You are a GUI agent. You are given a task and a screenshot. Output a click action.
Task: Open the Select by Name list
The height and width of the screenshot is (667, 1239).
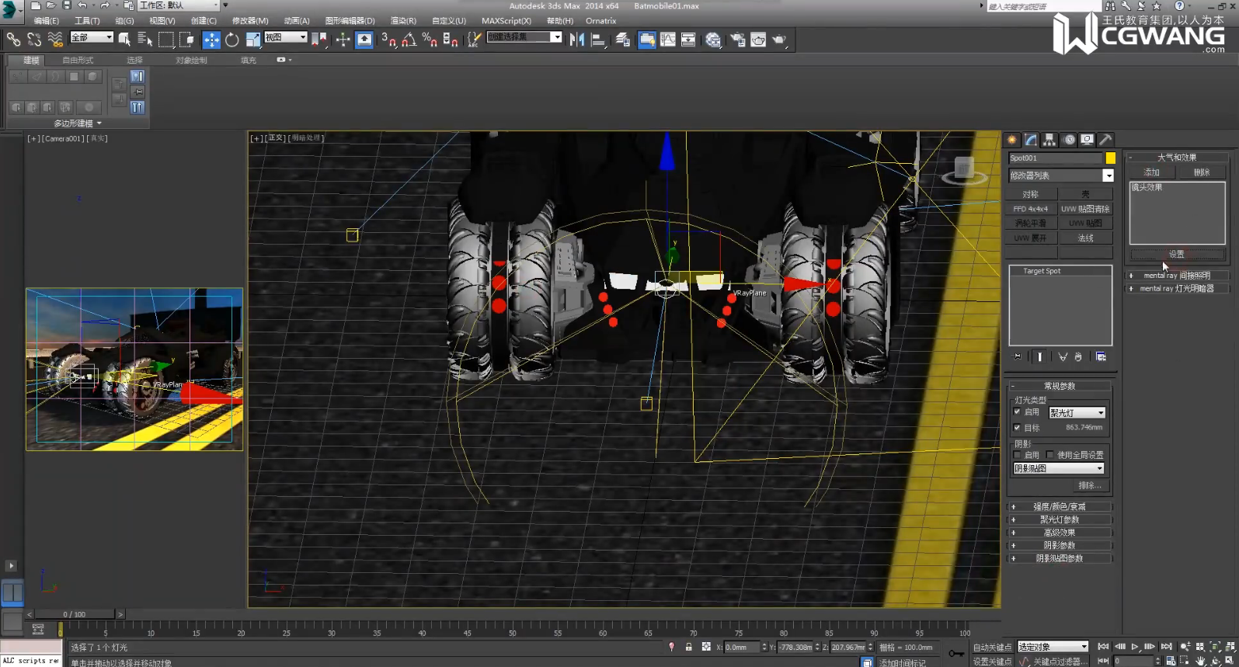(144, 39)
